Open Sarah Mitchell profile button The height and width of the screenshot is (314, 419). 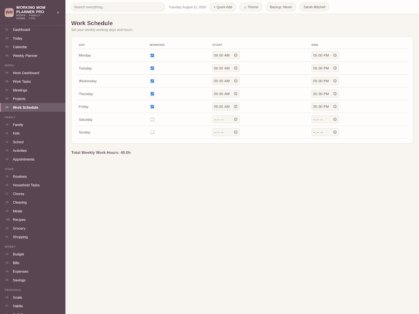coord(315,7)
